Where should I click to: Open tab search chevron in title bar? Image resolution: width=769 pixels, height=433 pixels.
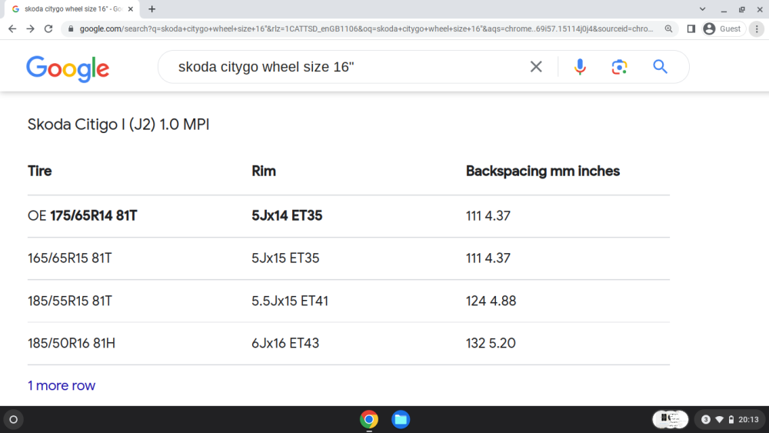(702, 8)
